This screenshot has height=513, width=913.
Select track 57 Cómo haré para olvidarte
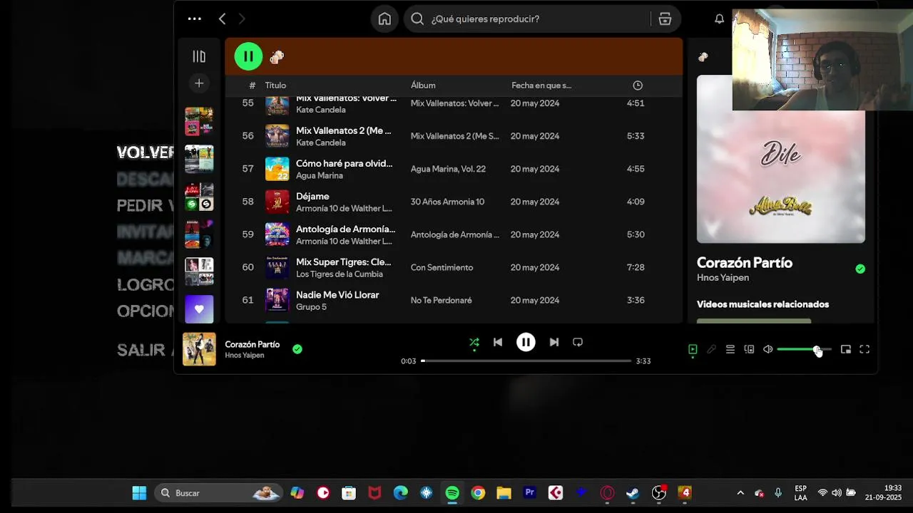click(x=454, y=169)
